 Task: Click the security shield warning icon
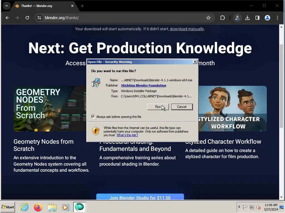coord(96,131)
